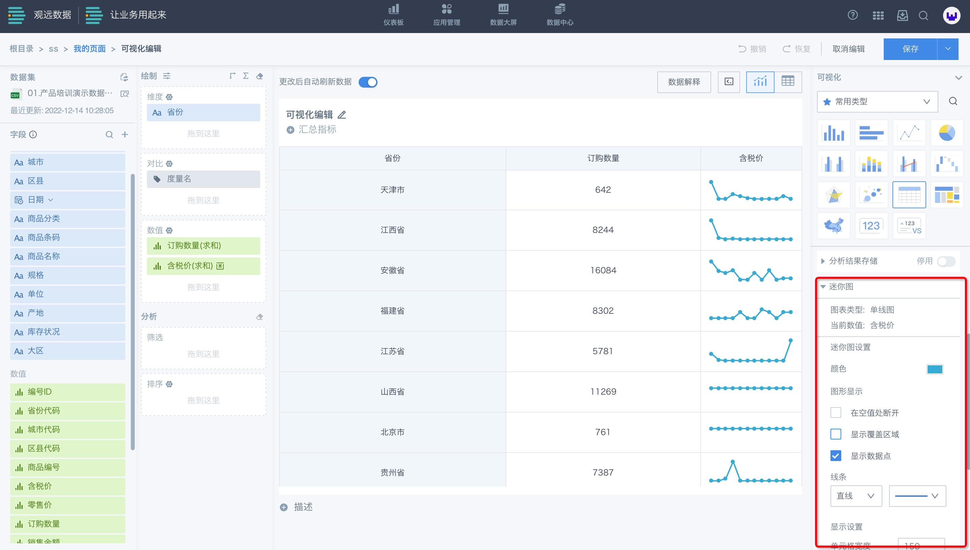
Task: Select the China map chart icon
Action: point(833,226)
